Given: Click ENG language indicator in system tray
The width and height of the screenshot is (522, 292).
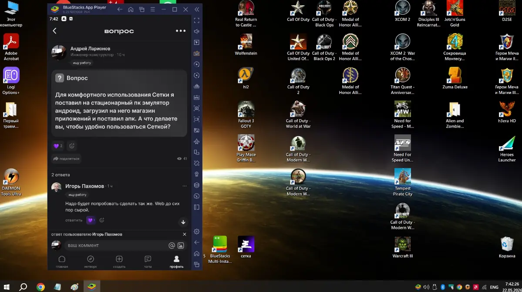Looking at the screenshot, I should coord(494,287).
